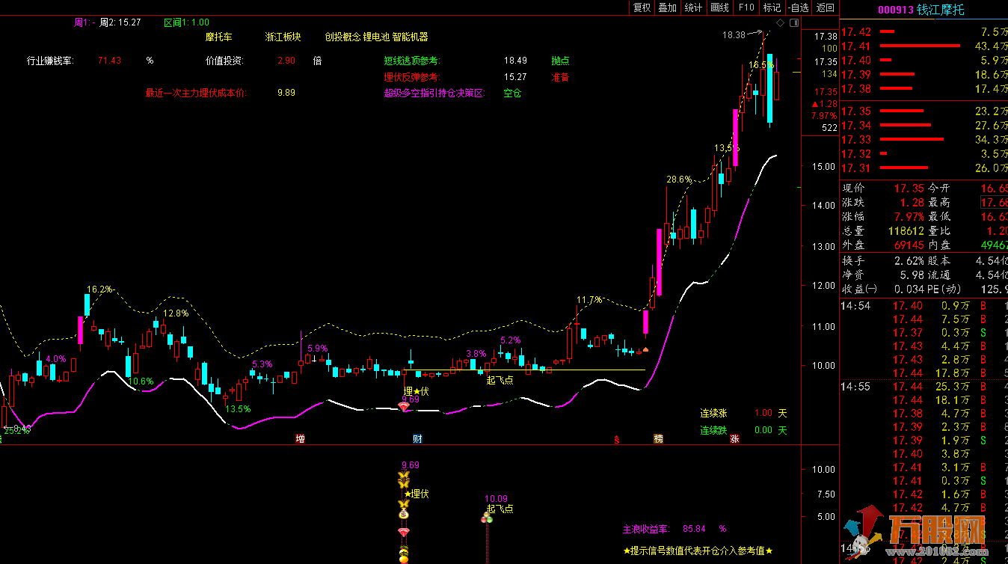Click the 现价 current price value 17.35

point(908,188)
